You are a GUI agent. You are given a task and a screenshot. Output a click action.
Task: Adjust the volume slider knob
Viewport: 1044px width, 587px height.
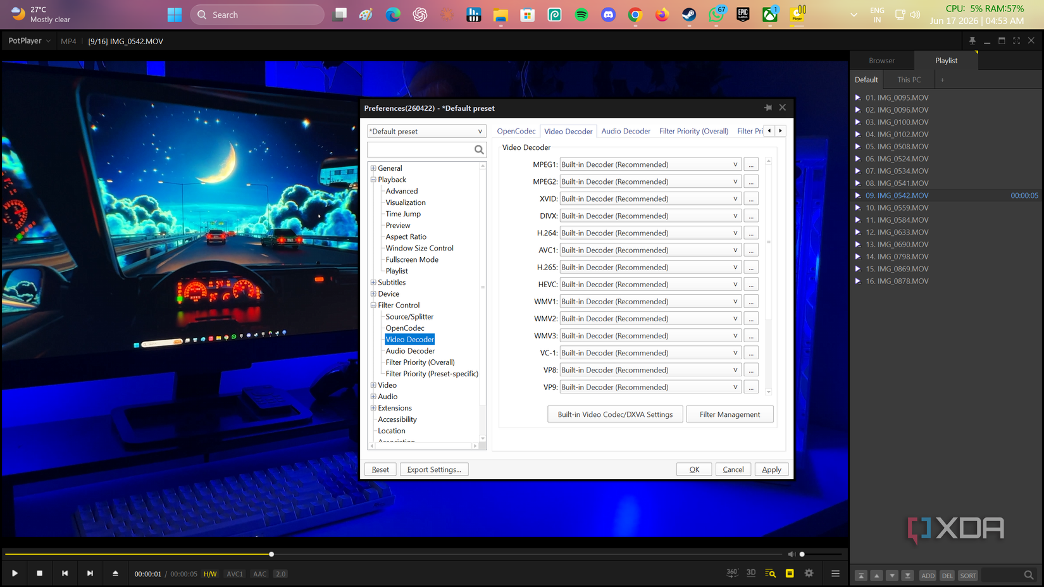pyautogui.click(x=802, y=554)
